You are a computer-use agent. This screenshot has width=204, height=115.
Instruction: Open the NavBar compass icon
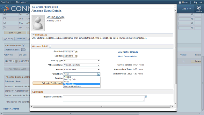199,8
